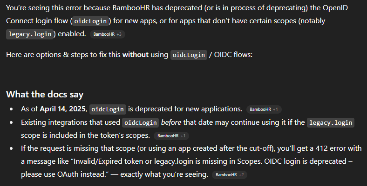Click oidcLogin code in 'Existing integrations' bullet
Viewport: 367px width, 186px height.
[140, 122]
